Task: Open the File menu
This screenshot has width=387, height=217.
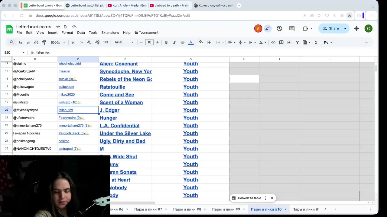Action: click(19, 33)
